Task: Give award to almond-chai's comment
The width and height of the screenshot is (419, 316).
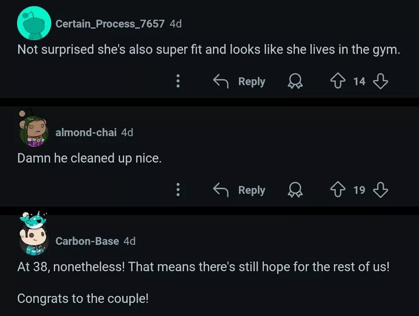Action: (x=295, y=190)
